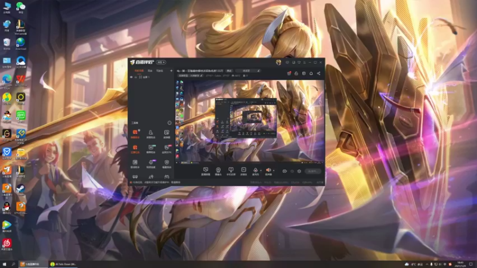Screen dimensions: 477x268
Task: Toggle the preview eye icon in bottom bar
Action: (x=292, y=172)
